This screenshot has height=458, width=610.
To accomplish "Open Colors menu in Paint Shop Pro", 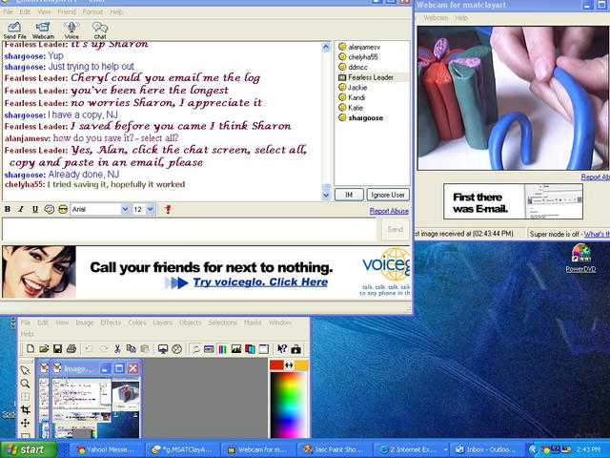I will pos(137,323).
